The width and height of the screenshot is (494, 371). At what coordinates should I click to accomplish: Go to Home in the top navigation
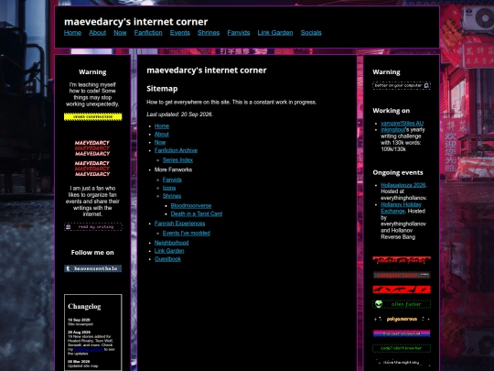[x=72, y=33]
